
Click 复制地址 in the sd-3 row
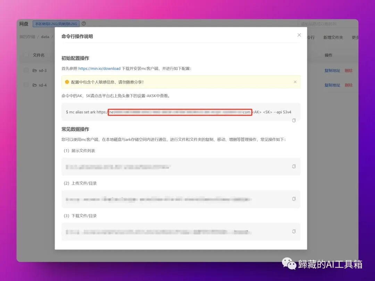pyautogui.click(x=332, y=70)
